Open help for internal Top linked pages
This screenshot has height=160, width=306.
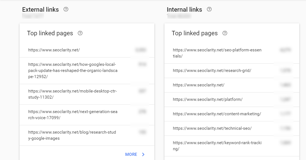pos(225,33)
